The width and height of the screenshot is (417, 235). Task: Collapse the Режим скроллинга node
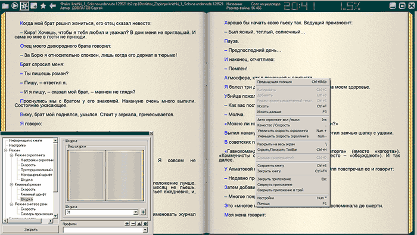[x=11, y=155]
